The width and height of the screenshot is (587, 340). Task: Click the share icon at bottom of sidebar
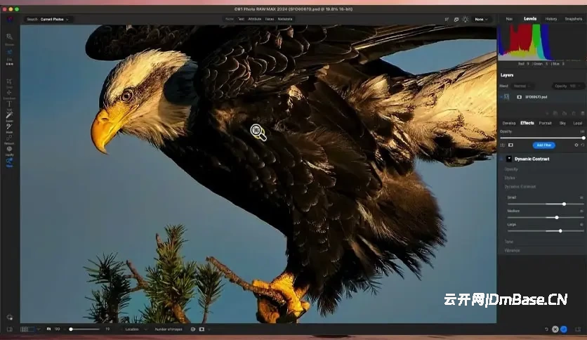[10, 317]
